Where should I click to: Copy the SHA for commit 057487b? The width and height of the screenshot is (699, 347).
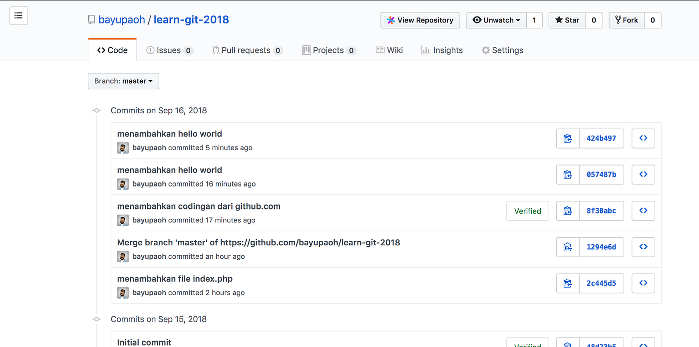coord(568,174)
